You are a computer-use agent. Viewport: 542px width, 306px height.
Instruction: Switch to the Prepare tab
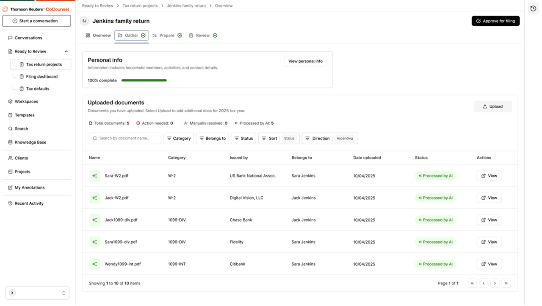click(x=167, y=35)
